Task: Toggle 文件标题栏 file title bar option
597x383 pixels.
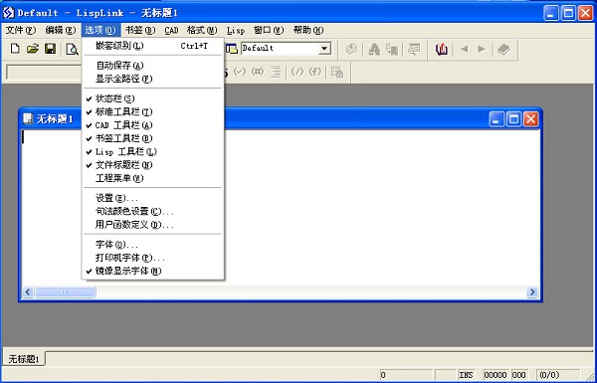Action: tap(152, 165)
